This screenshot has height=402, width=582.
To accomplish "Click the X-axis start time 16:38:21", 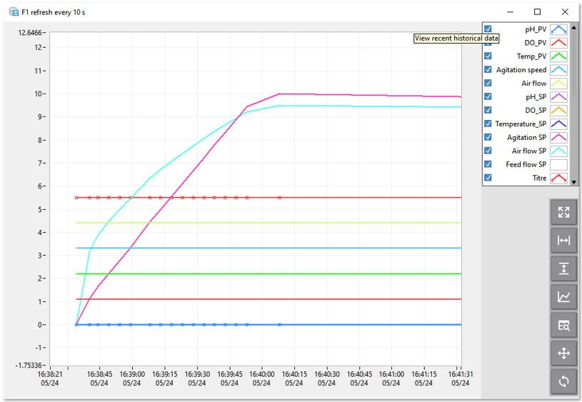I will [50, 374].
